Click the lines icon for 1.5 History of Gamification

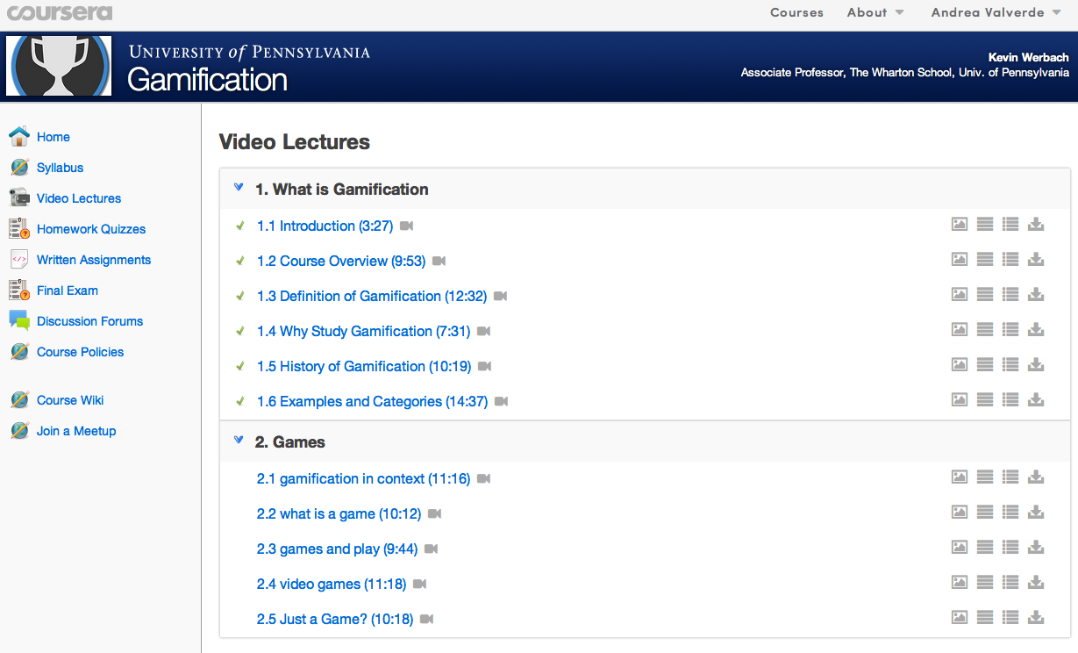click(x=985, y=365)
